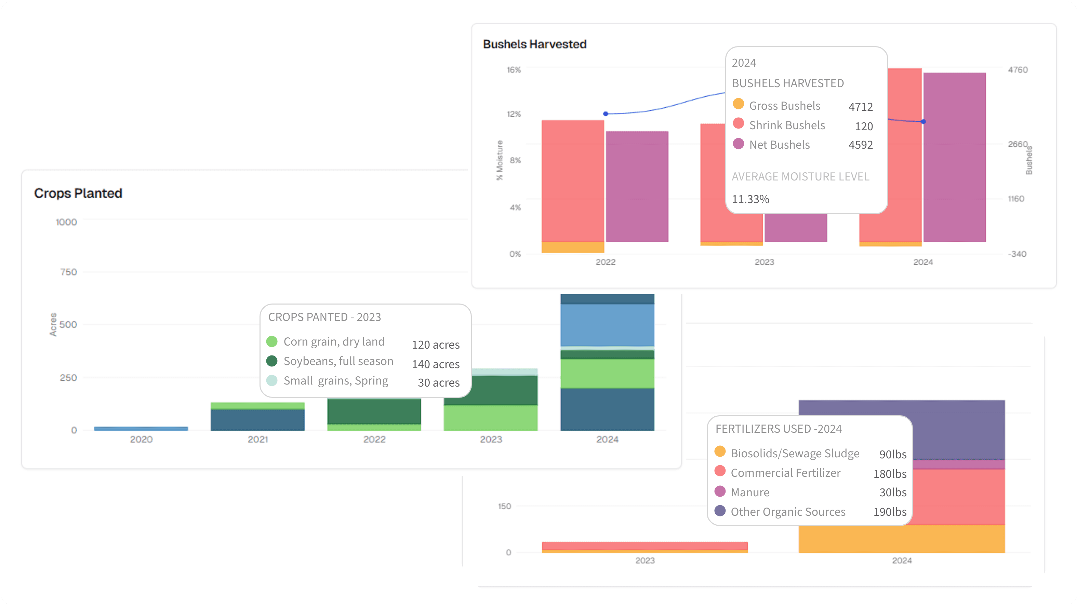Click the 2024 moisture line data point
The height and width of the screenshot is (605, 1077).
tap(923, 122)
